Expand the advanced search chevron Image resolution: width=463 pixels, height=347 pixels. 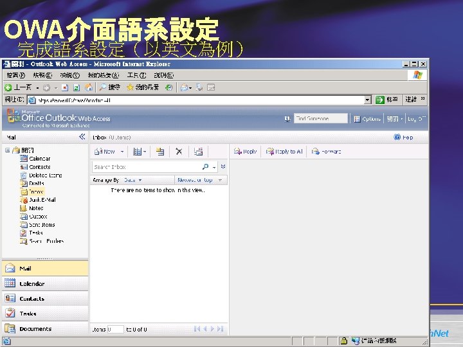(223, 166)
